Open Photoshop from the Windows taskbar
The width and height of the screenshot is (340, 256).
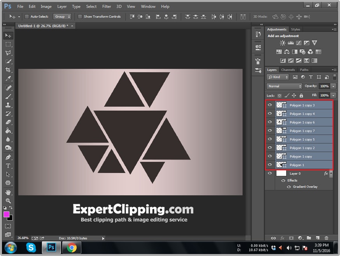(x=51, y=247)
